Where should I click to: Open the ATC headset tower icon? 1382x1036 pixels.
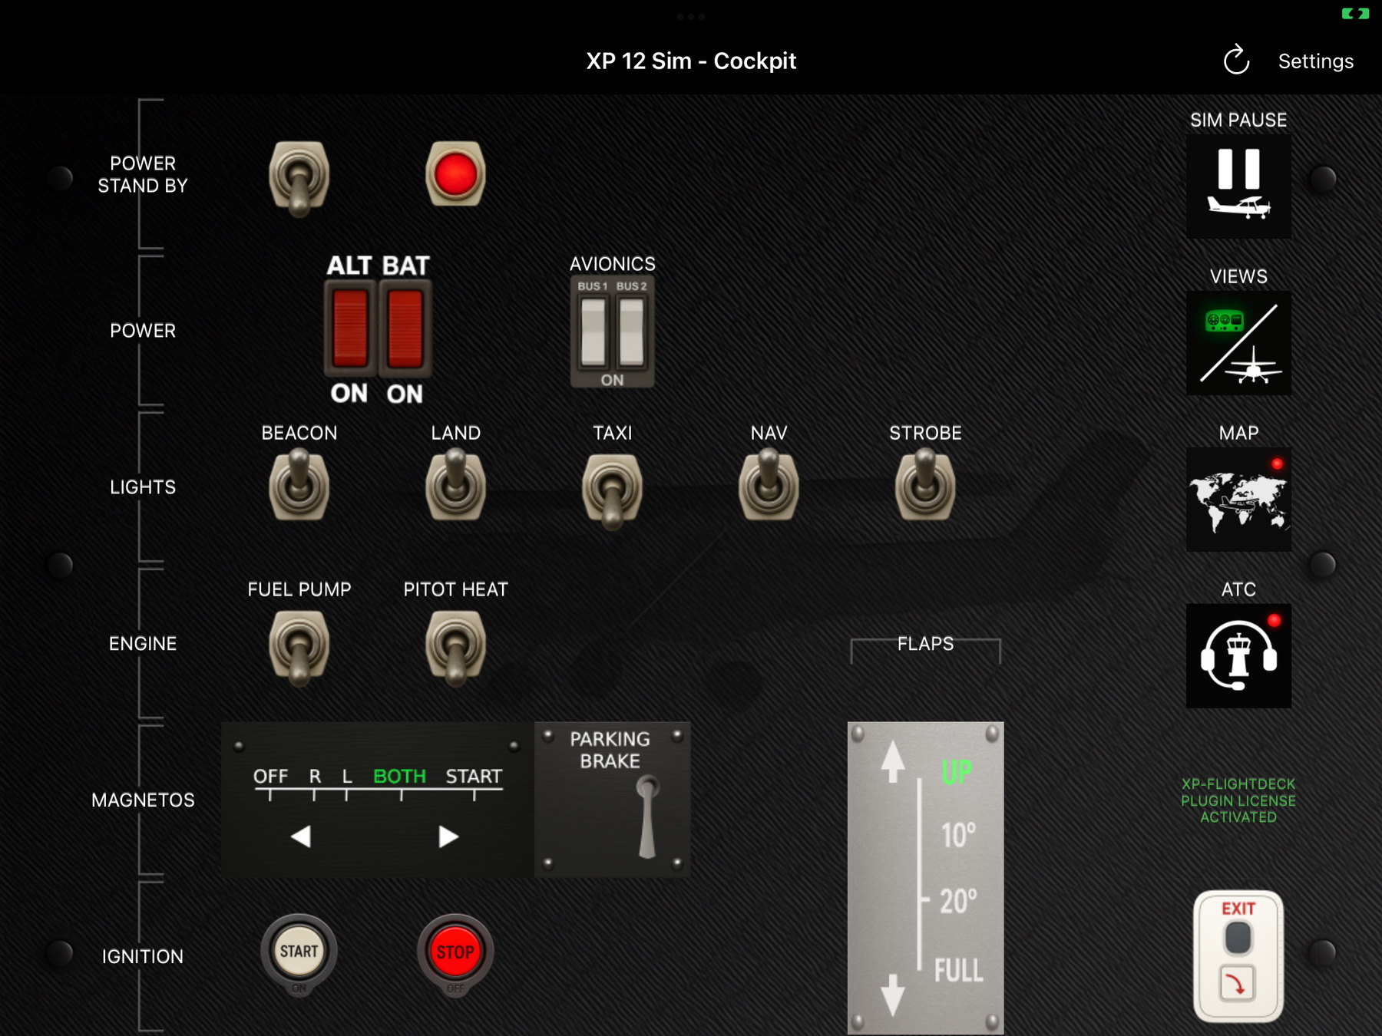tap(1238, 656)
